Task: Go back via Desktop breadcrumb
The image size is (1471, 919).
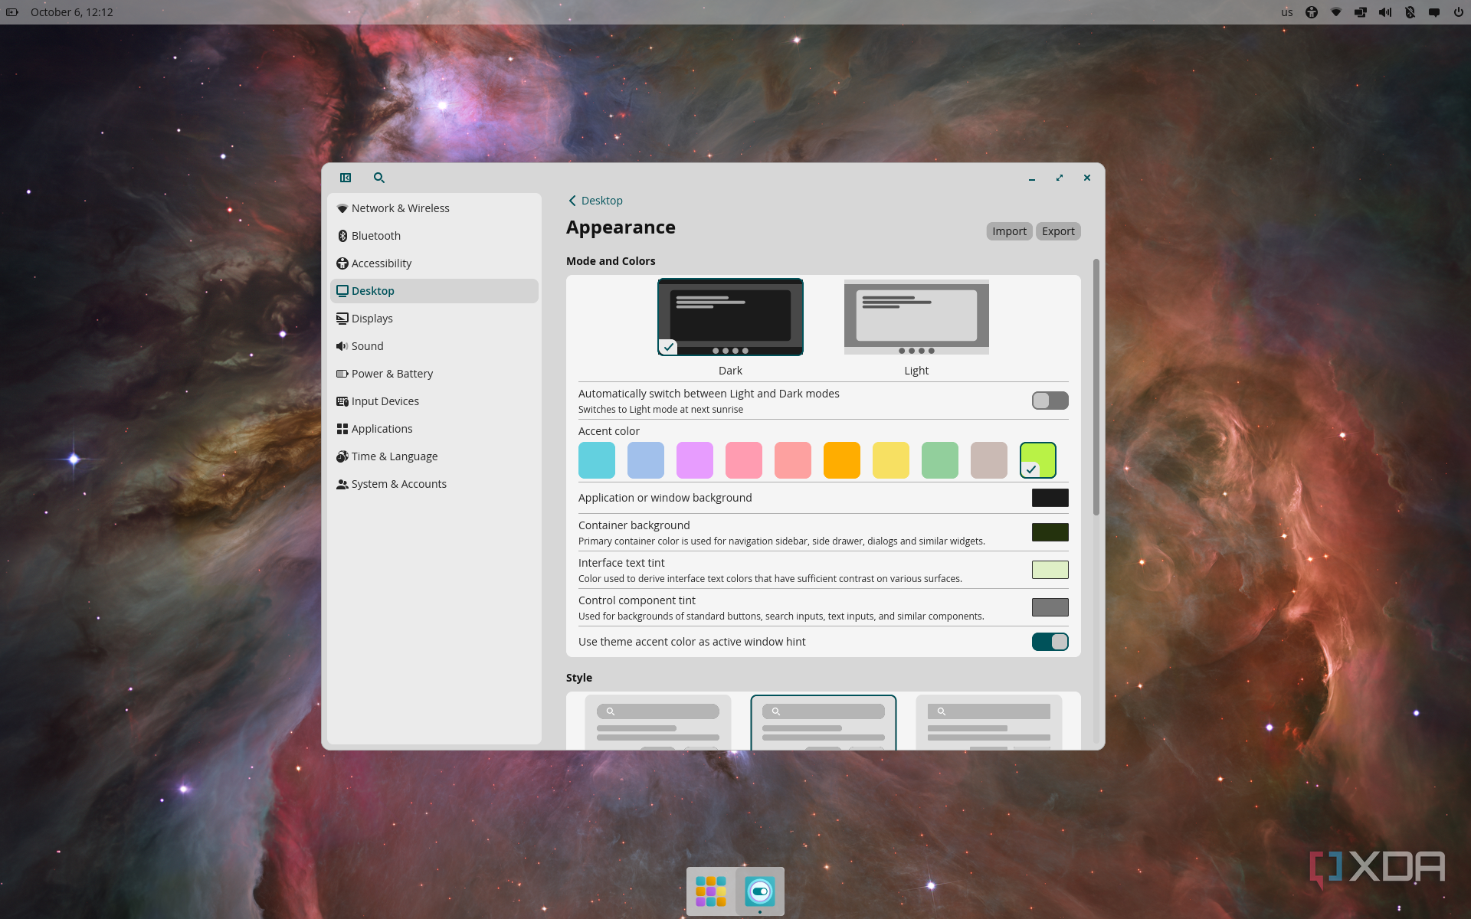Action: click(x=595, y=201)
